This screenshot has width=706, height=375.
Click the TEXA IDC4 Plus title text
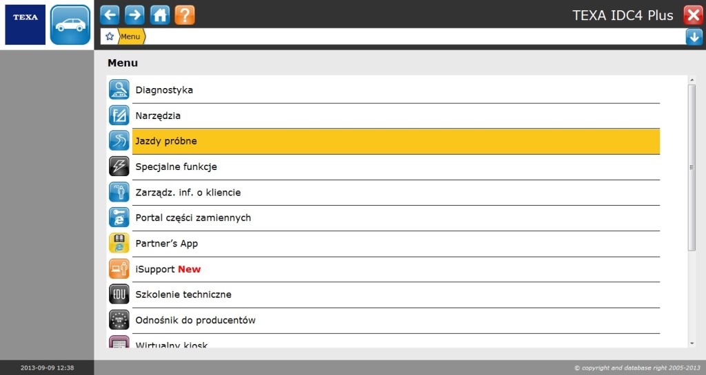click(x=623, y=15)
